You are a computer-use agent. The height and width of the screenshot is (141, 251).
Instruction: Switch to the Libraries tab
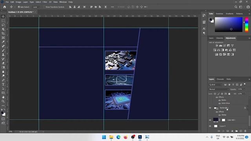(x=220, y=38)
